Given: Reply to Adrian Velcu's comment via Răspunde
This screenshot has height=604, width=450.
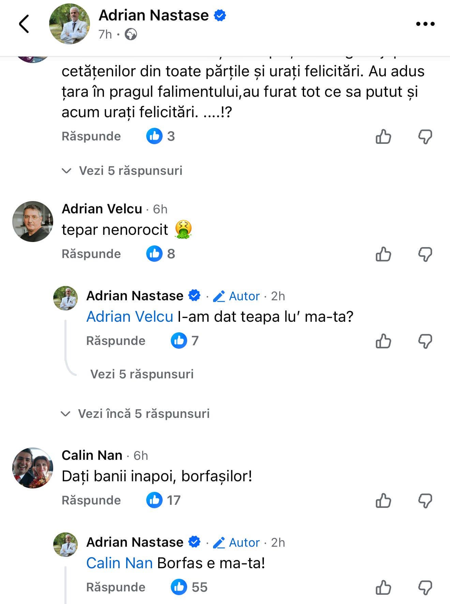Looking at the screenshot, I should click(x=91, y=254).
